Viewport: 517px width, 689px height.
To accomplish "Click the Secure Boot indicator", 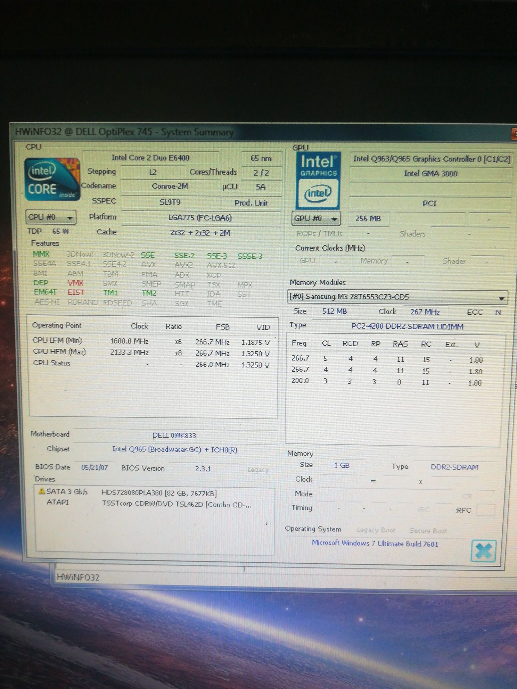I will click(x=428, y=531).
